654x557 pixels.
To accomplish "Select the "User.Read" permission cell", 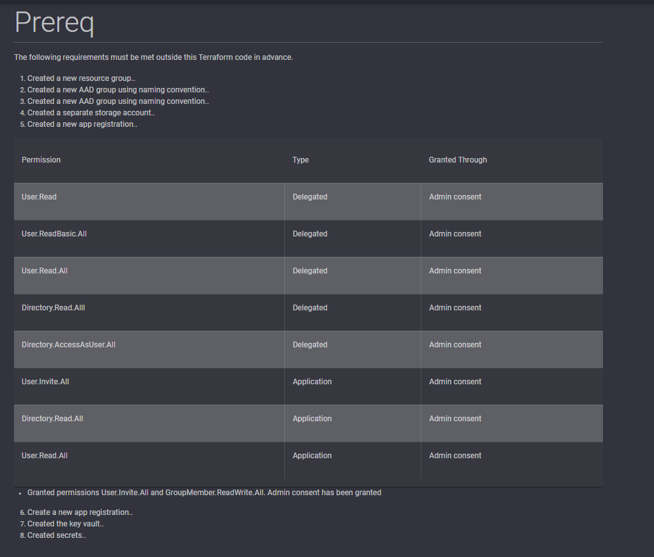I will 39,196.
